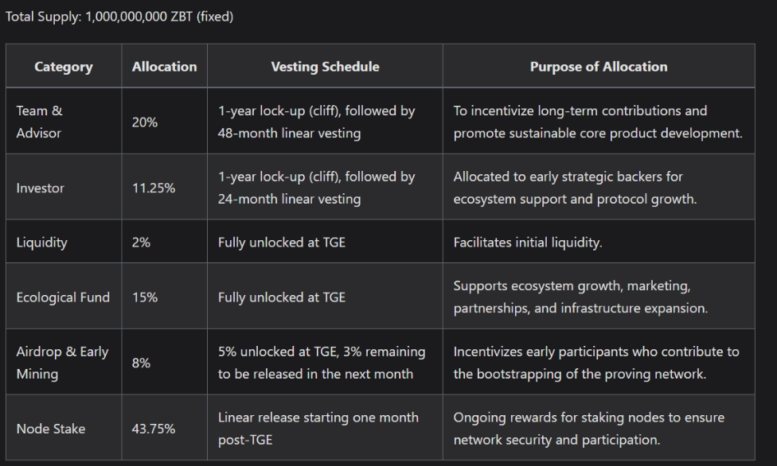
Task: Click the Ecological Fund category cell
Action: [63, 297]
